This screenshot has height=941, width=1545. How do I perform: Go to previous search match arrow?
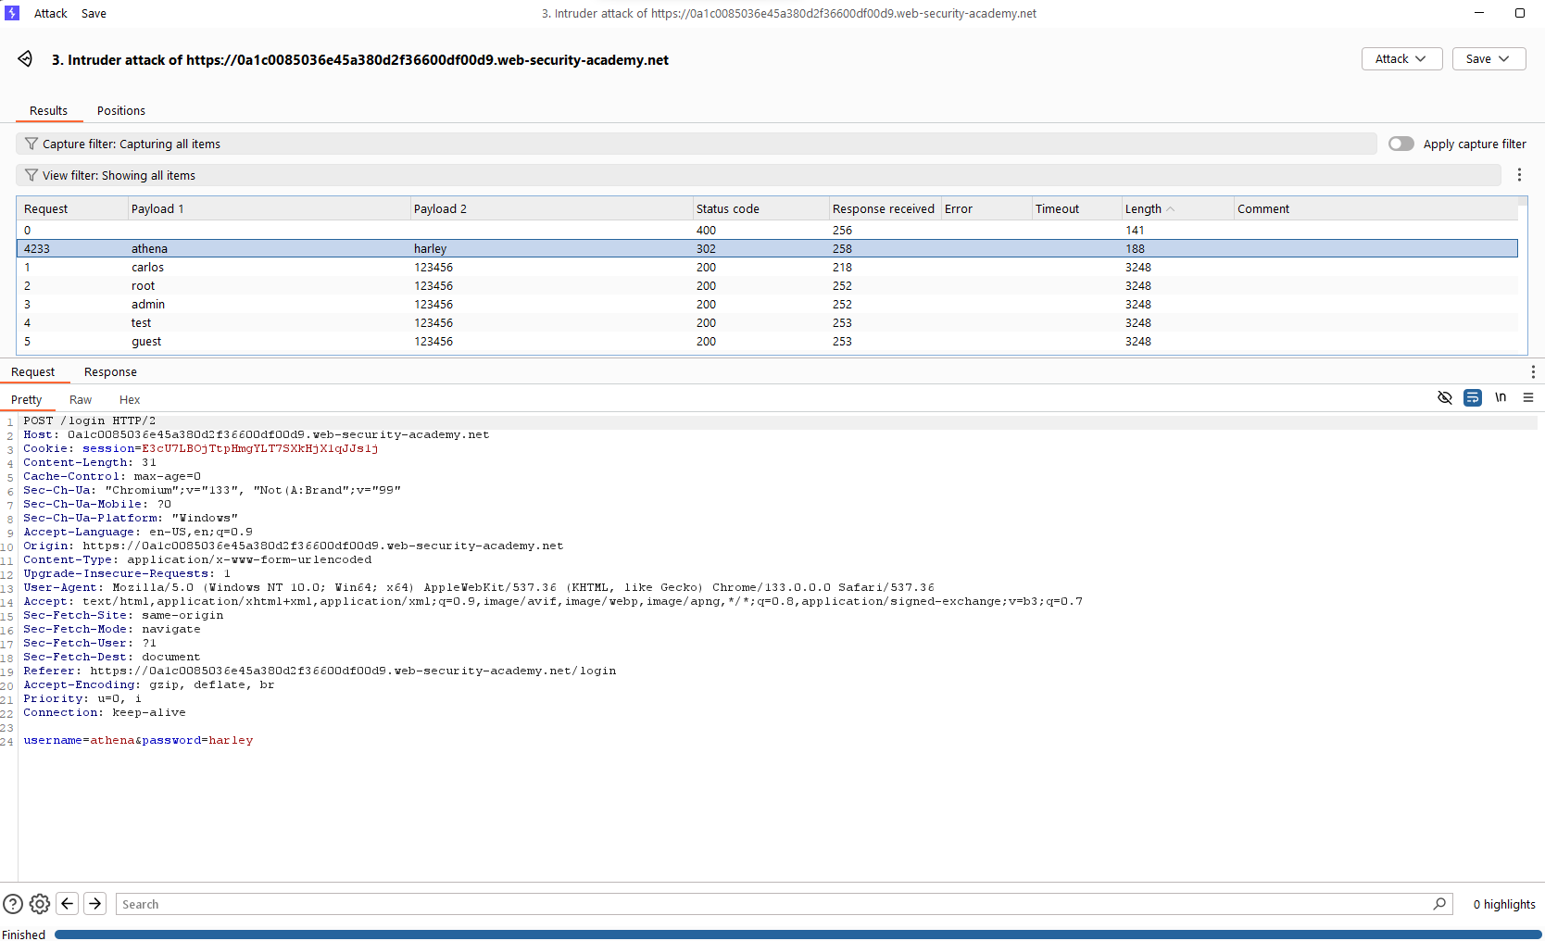[x=68, y=903]
